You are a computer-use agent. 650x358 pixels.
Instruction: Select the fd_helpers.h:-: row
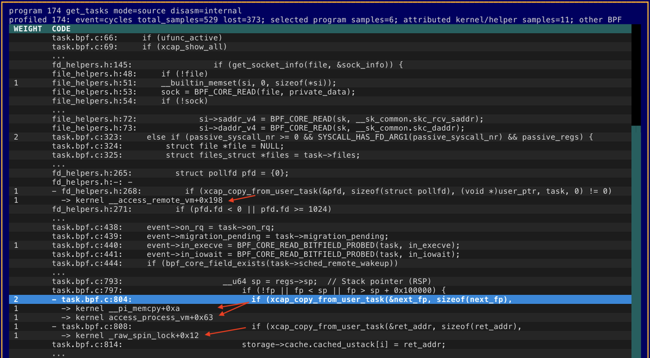pyautogui.click(x=320, y=183)
